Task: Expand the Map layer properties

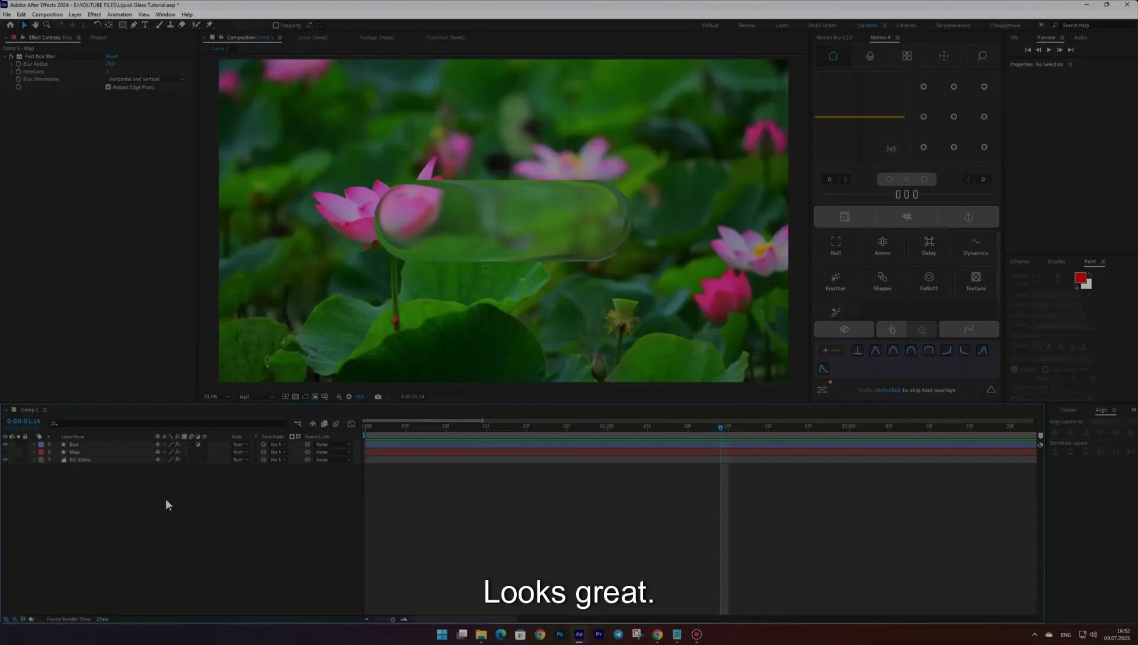Action: click(34, 452)
